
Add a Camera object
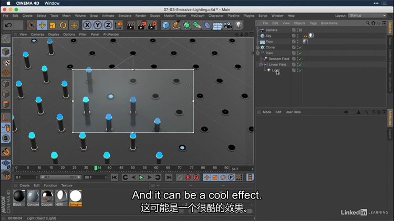(228, 25)
